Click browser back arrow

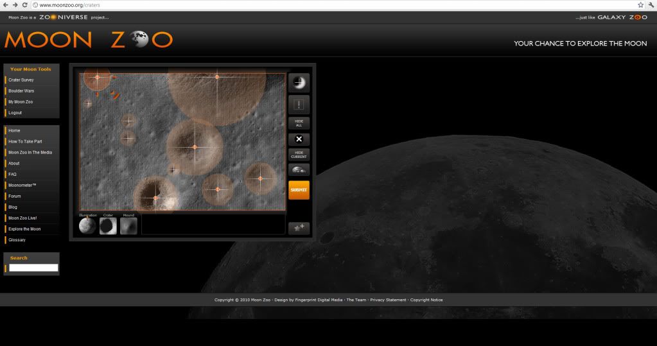5,5
